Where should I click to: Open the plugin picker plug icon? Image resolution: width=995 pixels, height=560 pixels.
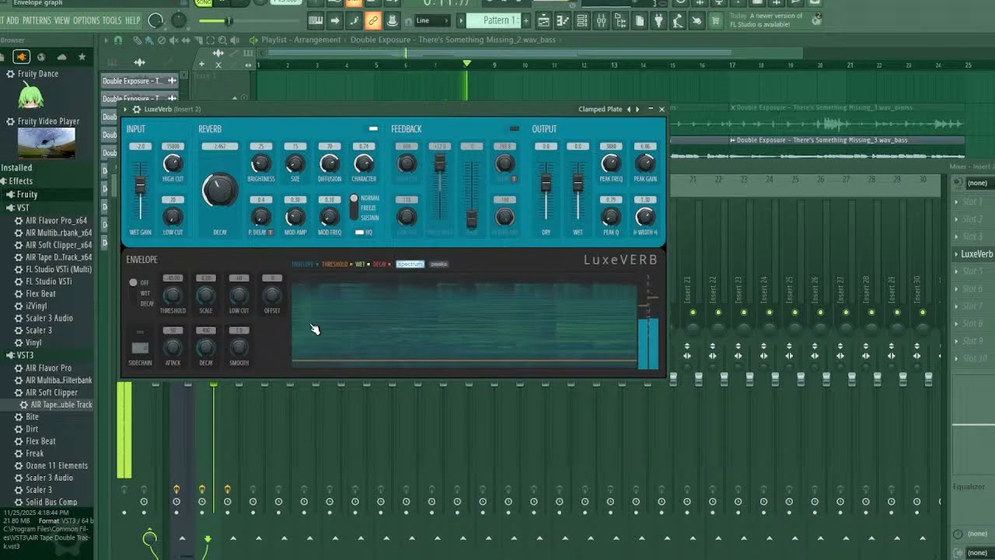[x=658, y=21]
